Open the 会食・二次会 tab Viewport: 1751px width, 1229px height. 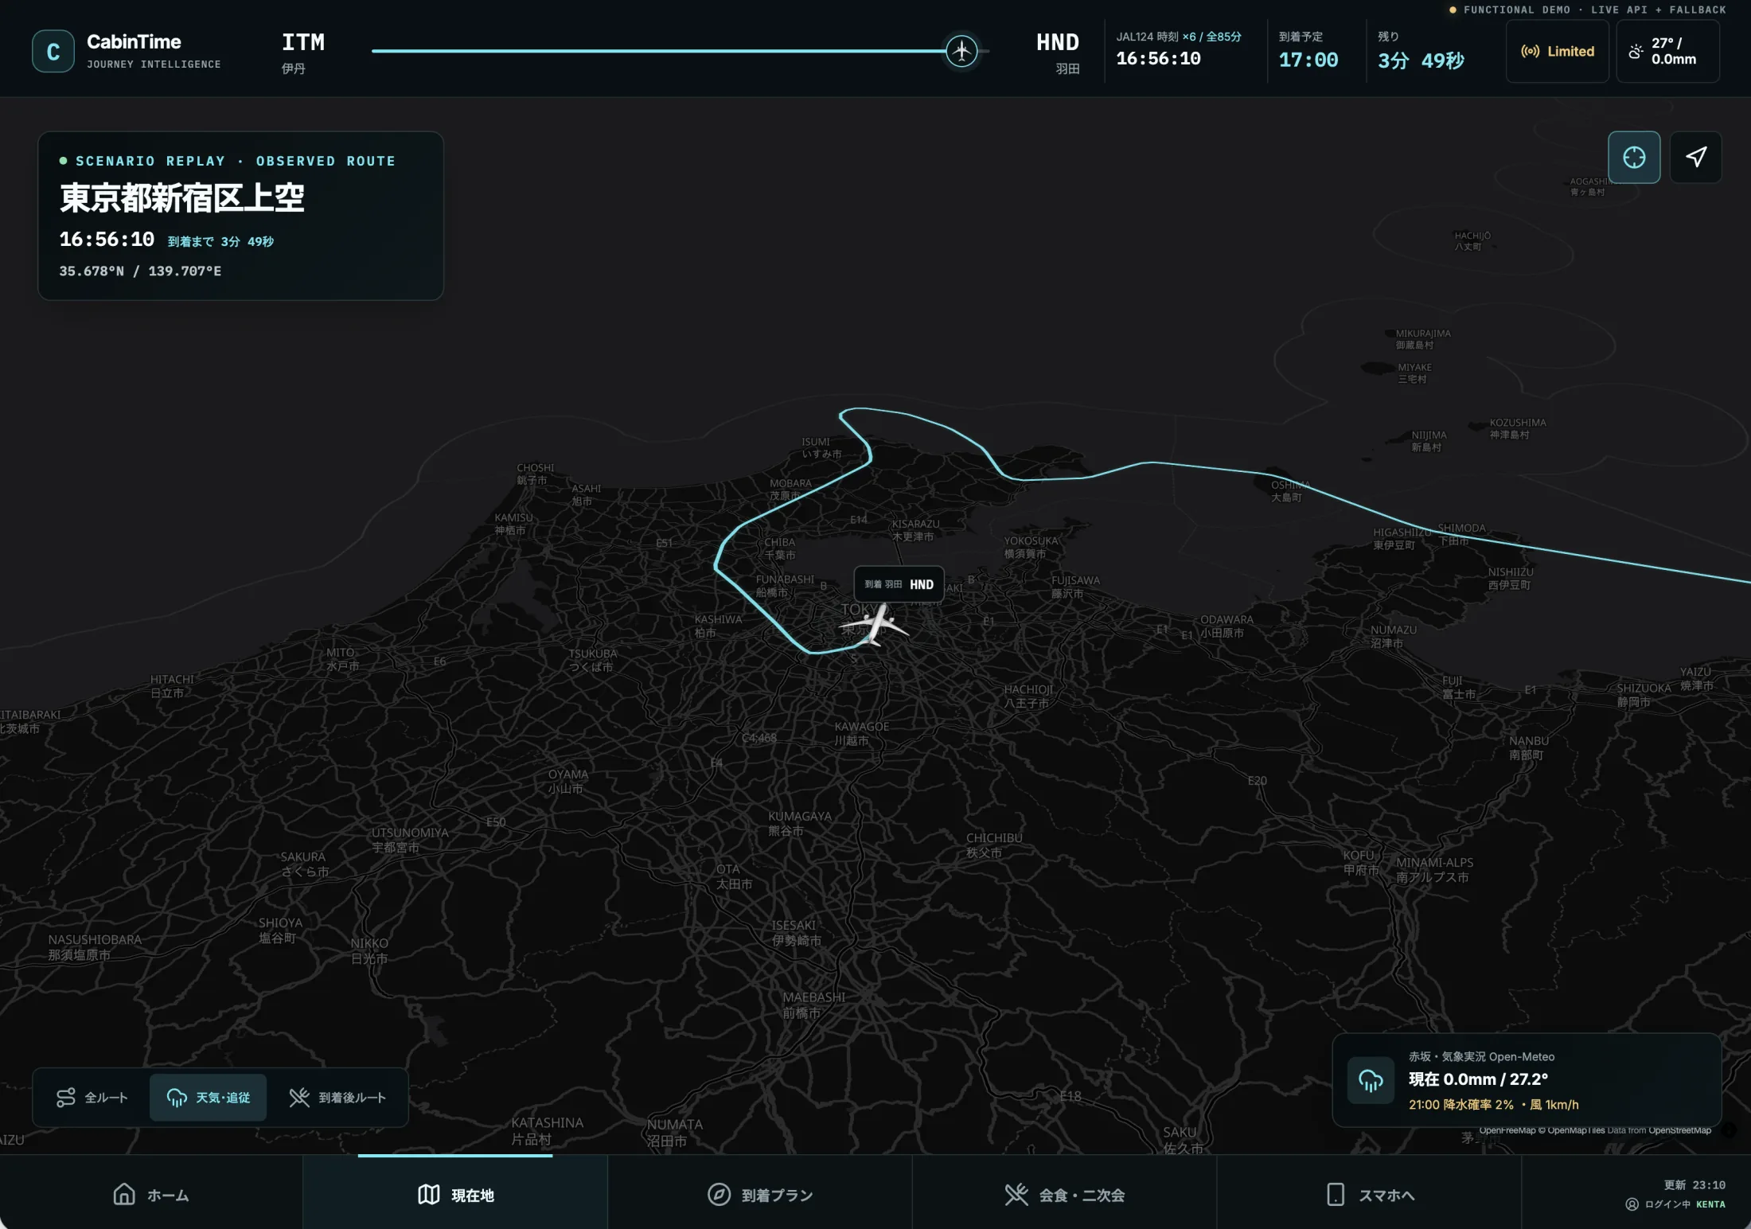[1064, 1194]
